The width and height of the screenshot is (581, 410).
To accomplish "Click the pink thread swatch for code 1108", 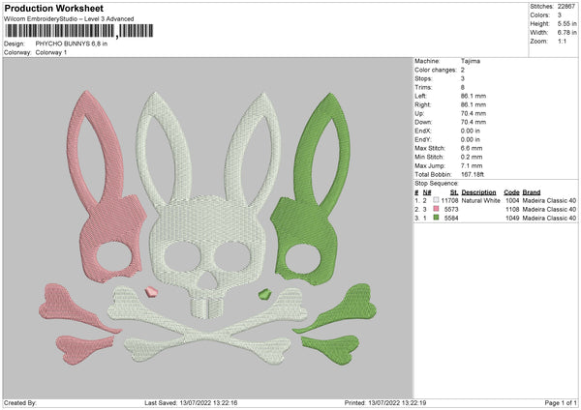I will [436, 209].
